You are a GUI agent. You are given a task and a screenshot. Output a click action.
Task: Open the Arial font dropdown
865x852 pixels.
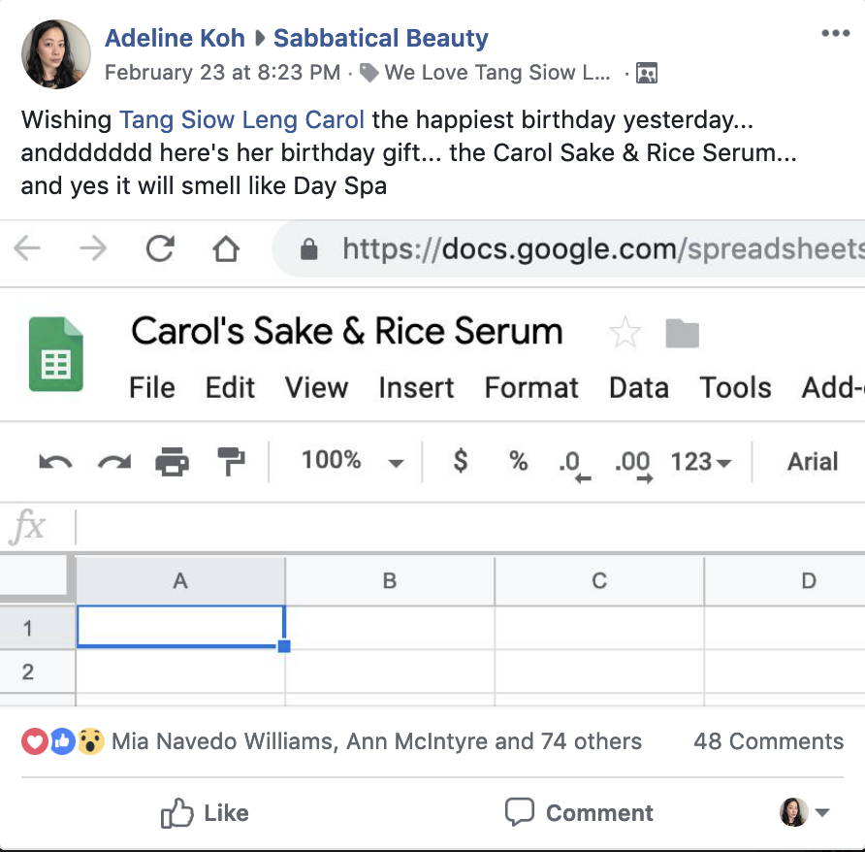(x=813, y=462)
